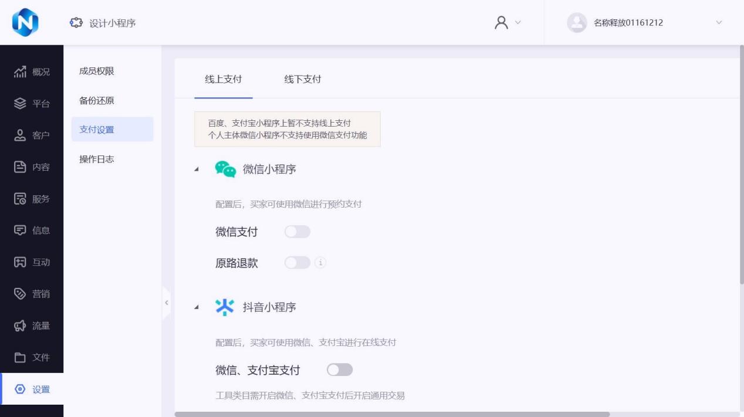
Task: Collapse the 抖音小程序 section triangle
Action: 197,307
